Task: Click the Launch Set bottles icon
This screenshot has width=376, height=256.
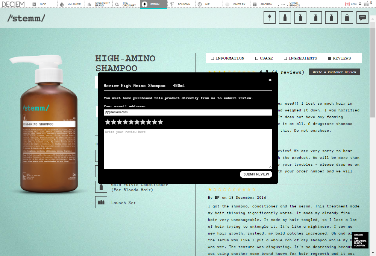Action: 101,202
